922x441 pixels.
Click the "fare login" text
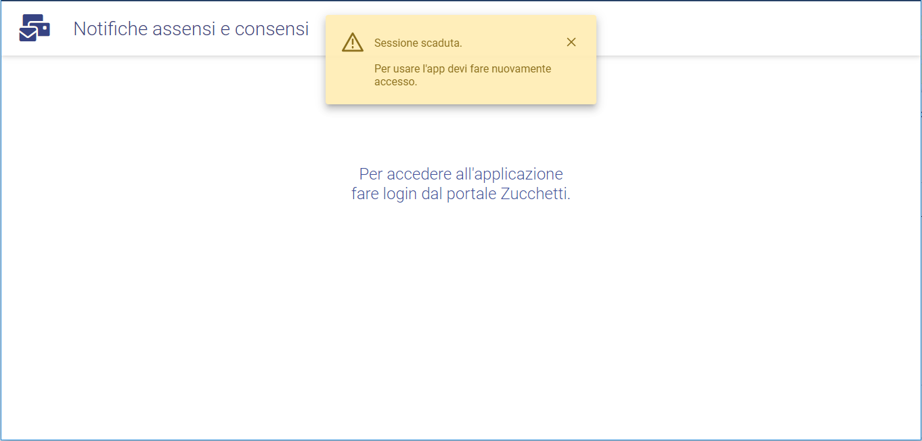(384, 194)
